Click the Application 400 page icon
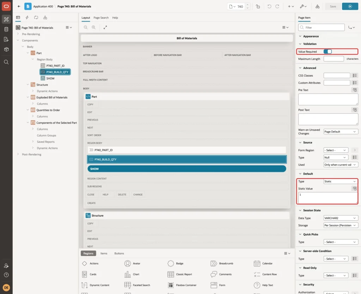Screen dimensions: 361x294 tap(28, 6)
